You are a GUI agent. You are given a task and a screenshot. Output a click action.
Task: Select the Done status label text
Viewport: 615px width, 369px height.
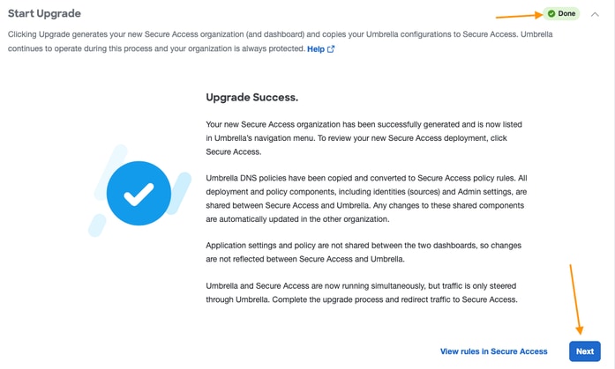click(566, 14)
